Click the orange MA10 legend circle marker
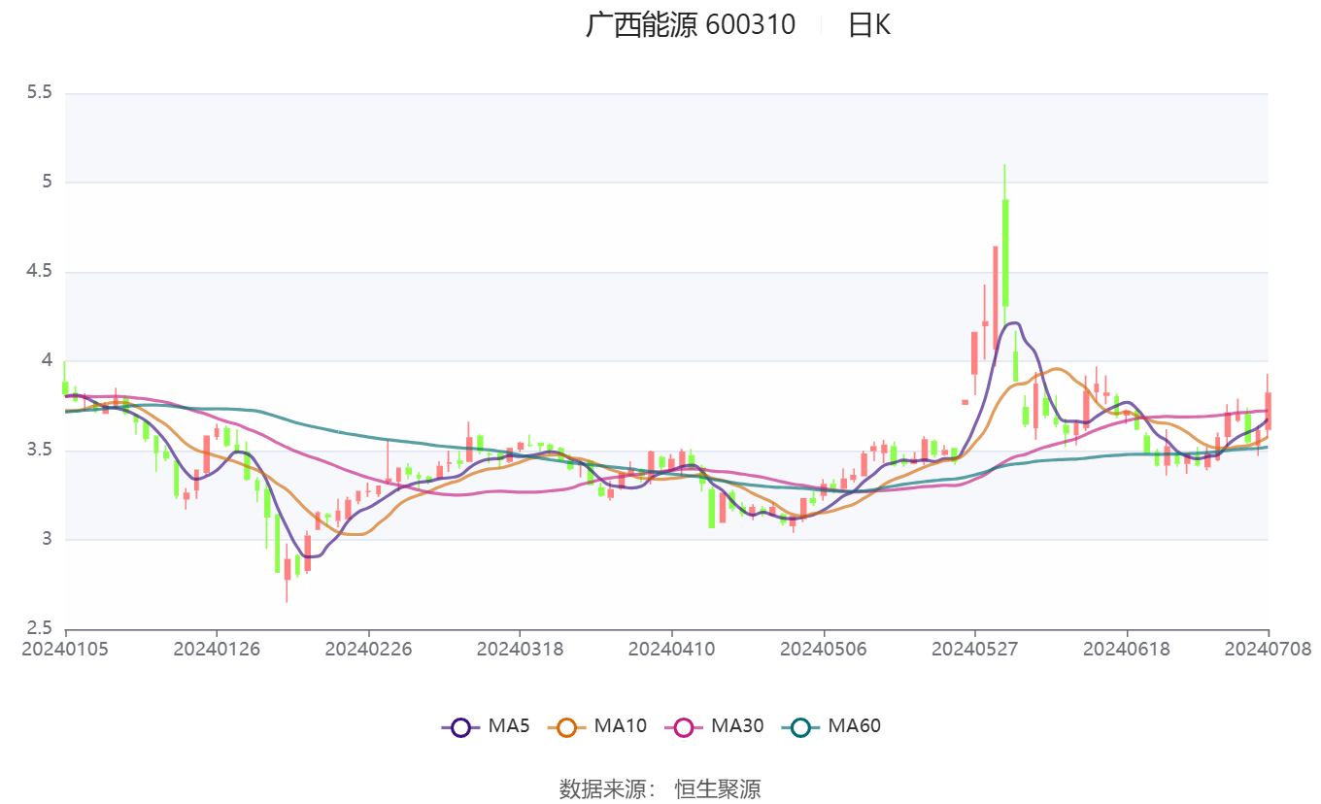 pyautogui.click(x=567, y=726)
